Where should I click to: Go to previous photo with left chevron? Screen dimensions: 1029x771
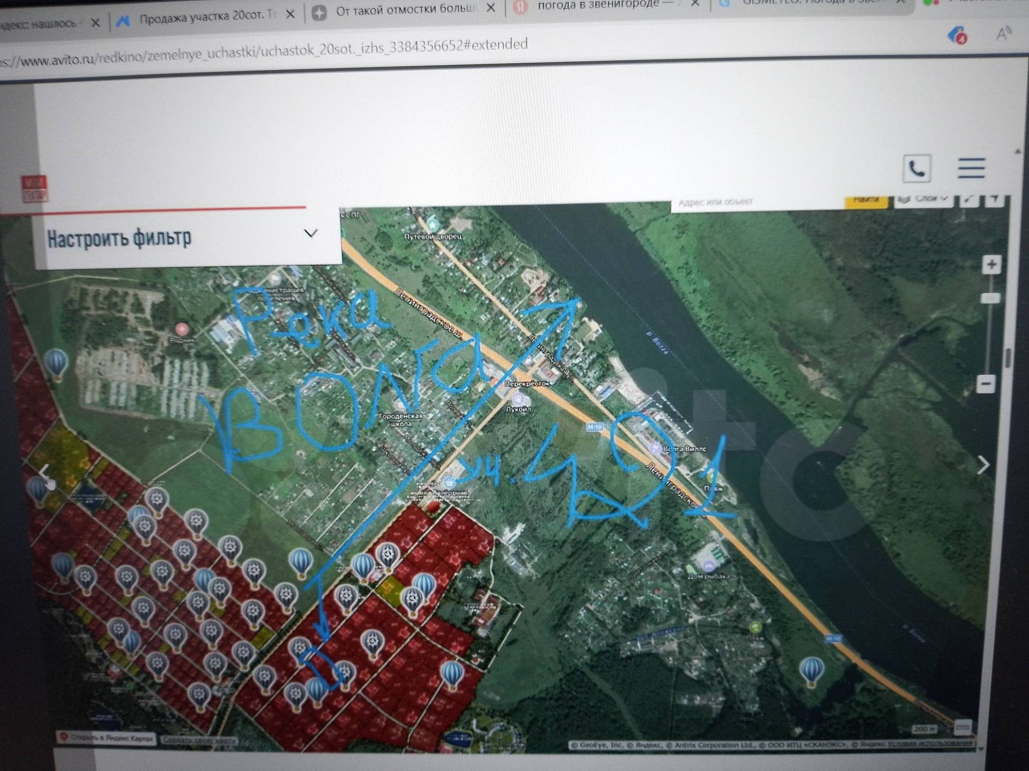coord(44,472)
